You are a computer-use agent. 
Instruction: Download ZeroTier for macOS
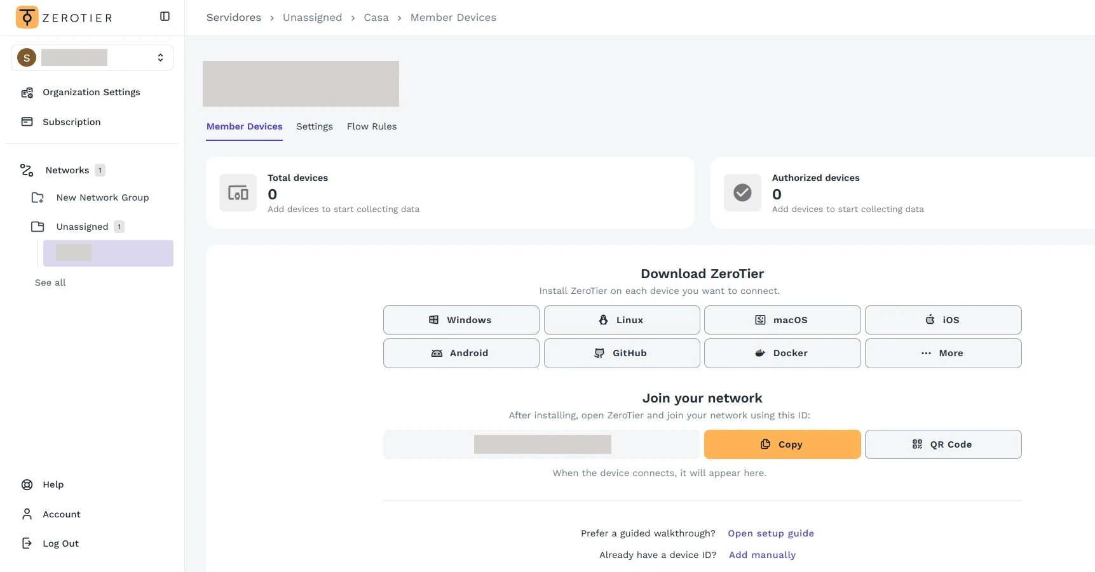pyautogui.click(x=782, y=320)
